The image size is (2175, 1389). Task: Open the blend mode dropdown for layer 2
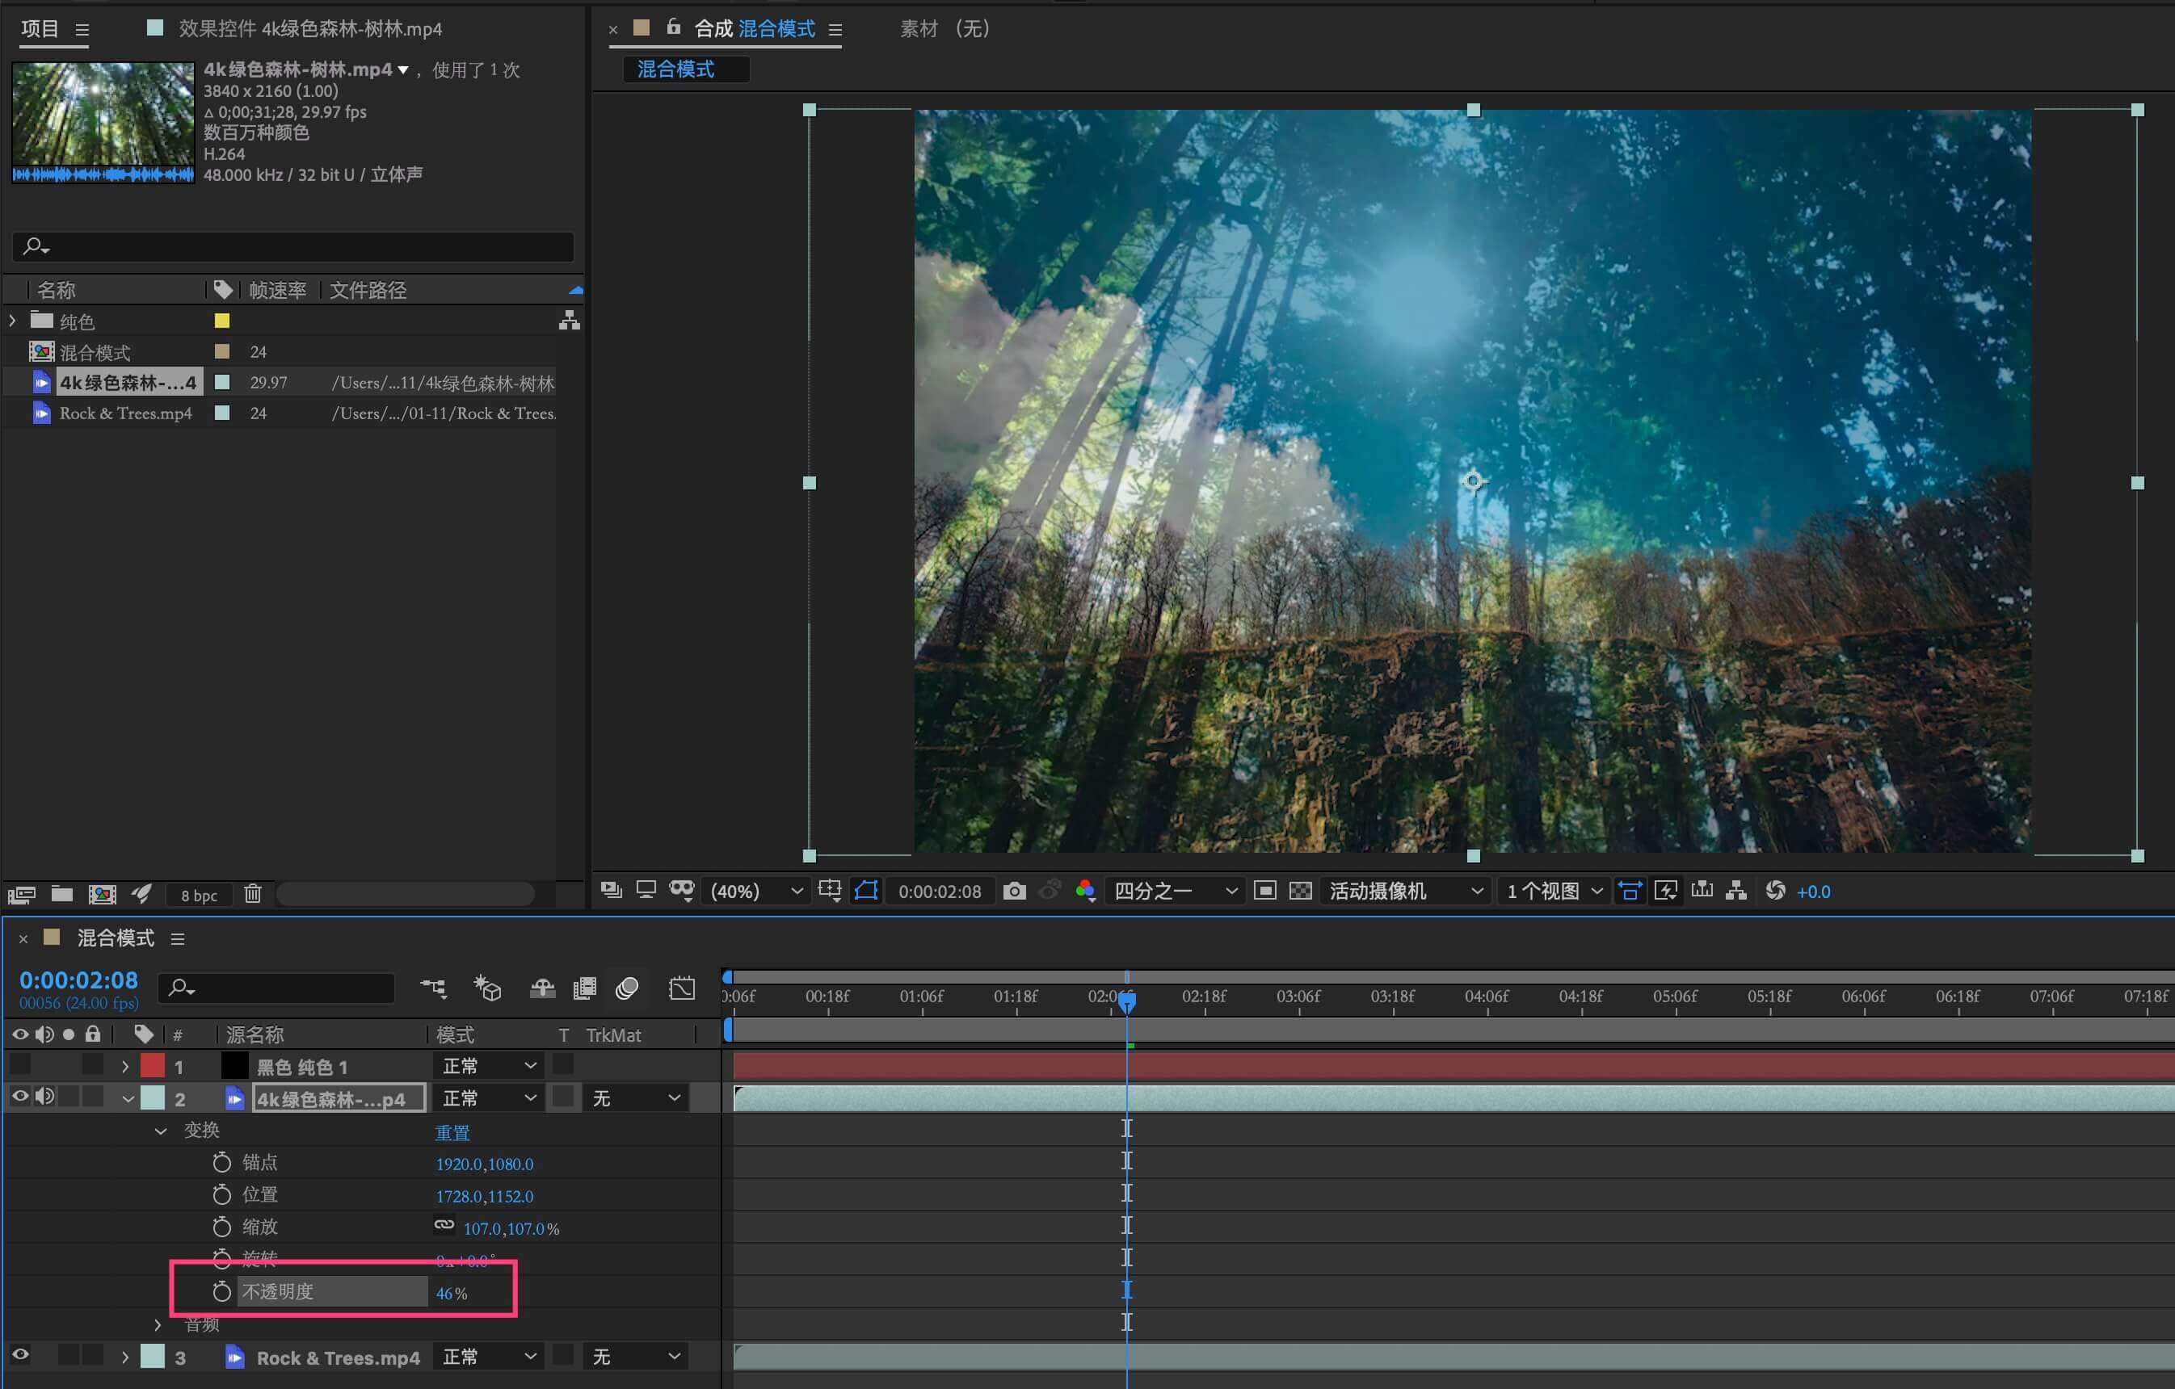point(489,1098)
